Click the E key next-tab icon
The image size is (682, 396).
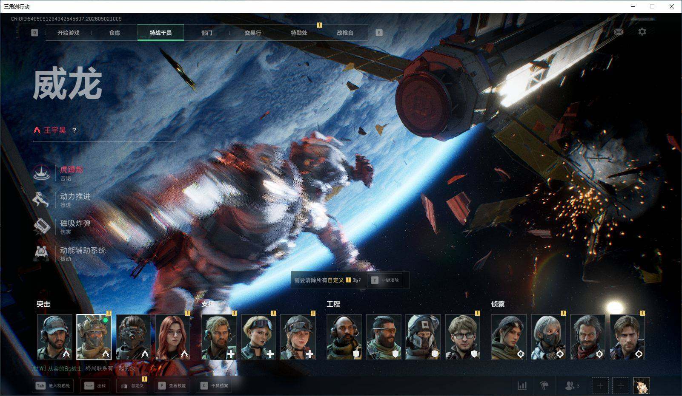point(379,33)
